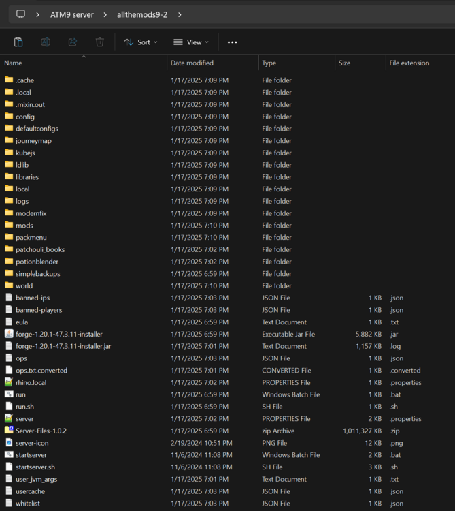The image size is (455, 511).
Task: Select the run.sh file name
Action: pos(24,406)
